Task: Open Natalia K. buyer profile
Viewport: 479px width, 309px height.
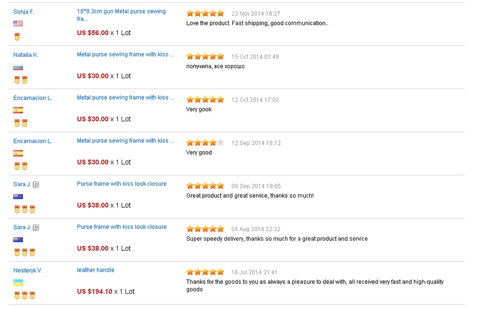Action: click(x=26, y=55)
